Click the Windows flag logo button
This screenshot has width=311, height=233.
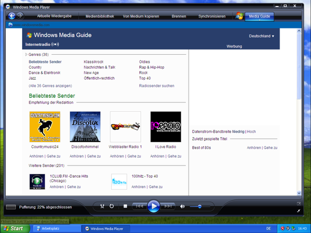point(239,16)
